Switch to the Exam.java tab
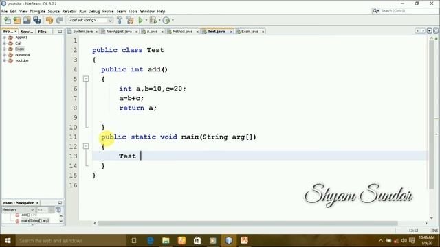Image resolution: width=440 pixels, height=247 pixels. click(250, 32)
